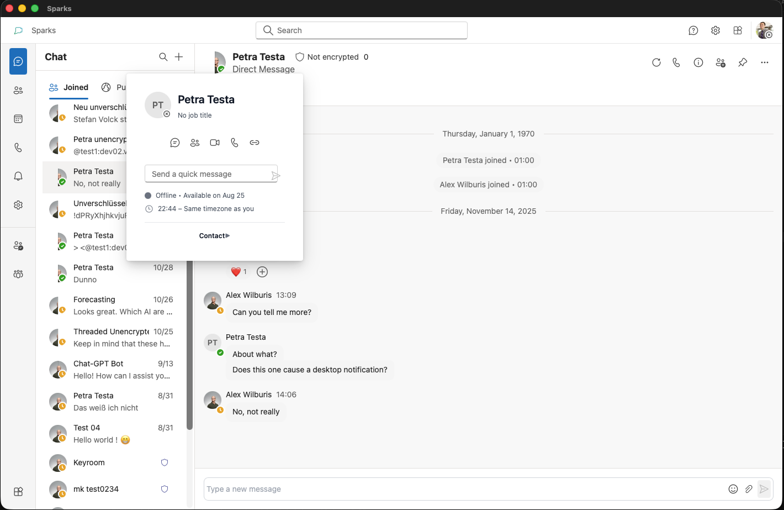Viewport: 784px width, 510px height.
Task: Add a participant to the direct message
Action: click(721, 62)
